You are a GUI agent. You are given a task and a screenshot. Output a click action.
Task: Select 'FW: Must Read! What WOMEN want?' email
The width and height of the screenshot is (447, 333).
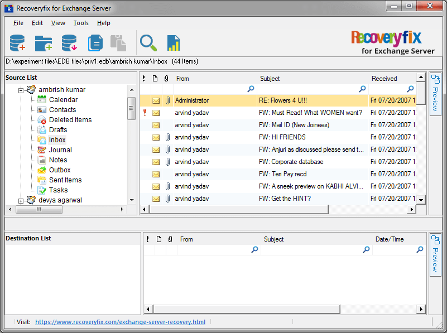tap(278, 113)
